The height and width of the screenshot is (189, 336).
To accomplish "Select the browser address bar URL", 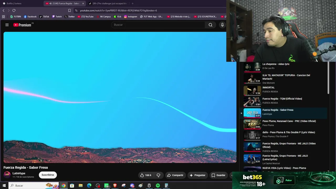I will pos(118,10).
